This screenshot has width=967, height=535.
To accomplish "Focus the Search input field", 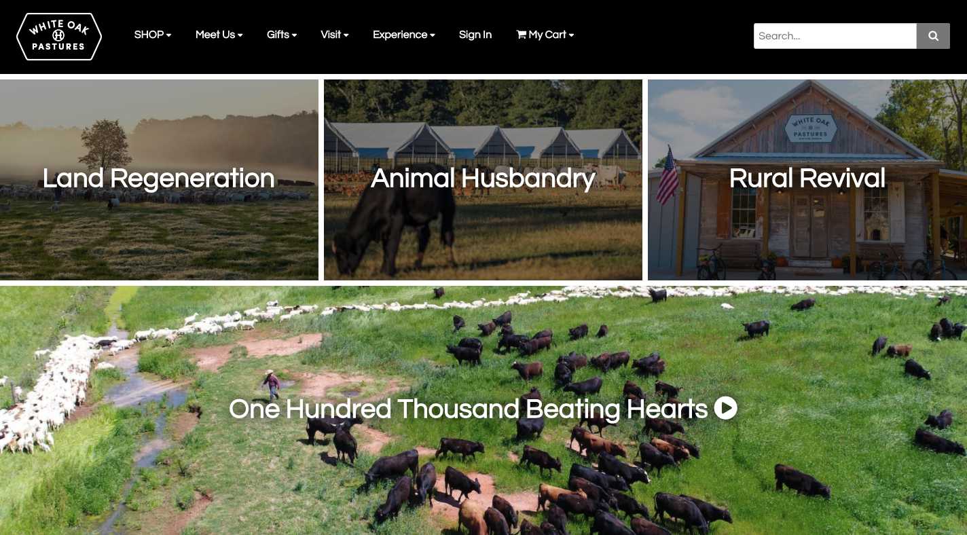I will coord(835,36).
